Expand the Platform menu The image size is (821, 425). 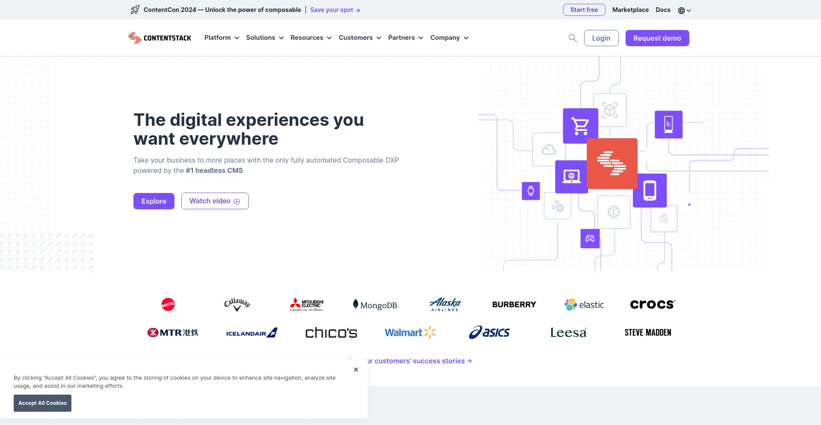pyautogui.click(x=221, y=38)
